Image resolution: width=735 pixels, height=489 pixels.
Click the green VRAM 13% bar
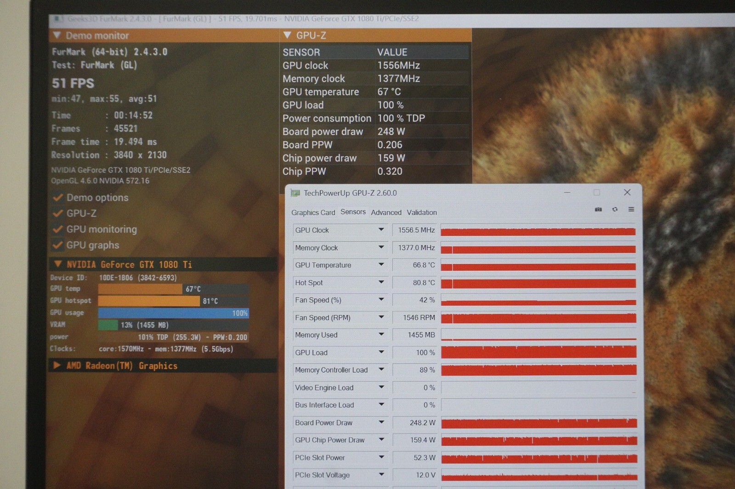(x=108, y=325)
